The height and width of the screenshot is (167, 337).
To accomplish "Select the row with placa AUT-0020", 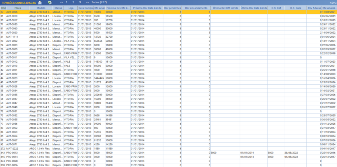I will (168, 33).
